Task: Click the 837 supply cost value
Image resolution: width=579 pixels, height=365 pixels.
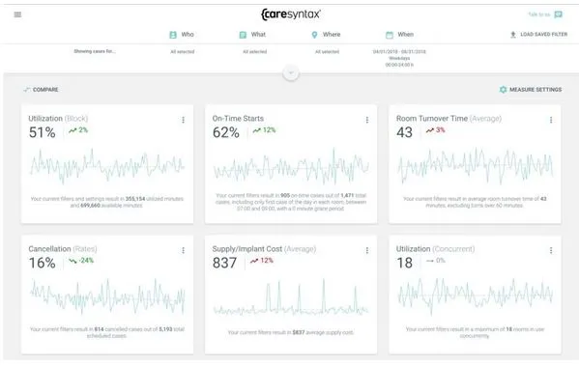Action: pyautogui.click(x=224, y=264)
